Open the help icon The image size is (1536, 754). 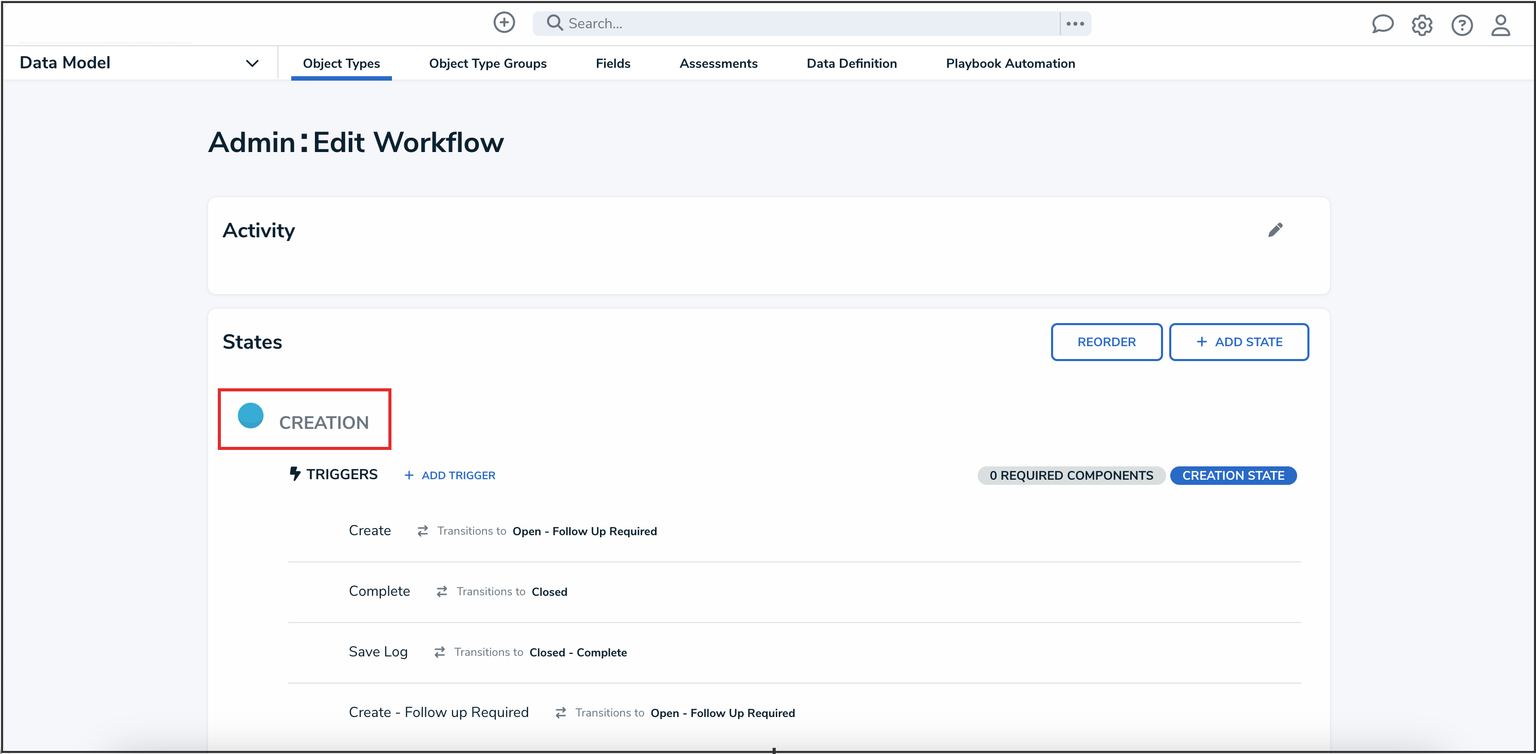[1462, 25]
